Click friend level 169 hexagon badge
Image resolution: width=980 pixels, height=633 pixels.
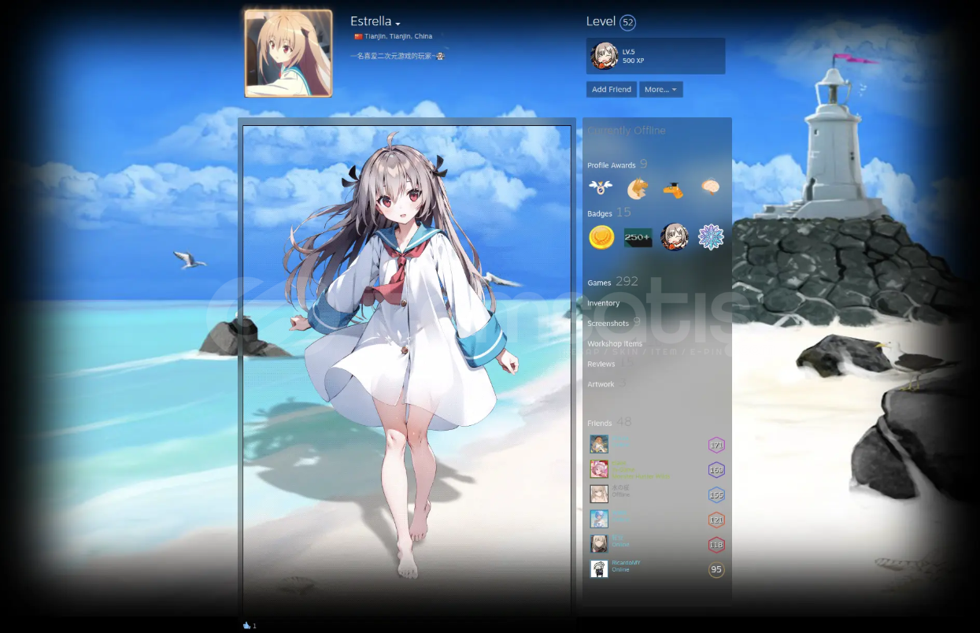coord(716,471)
